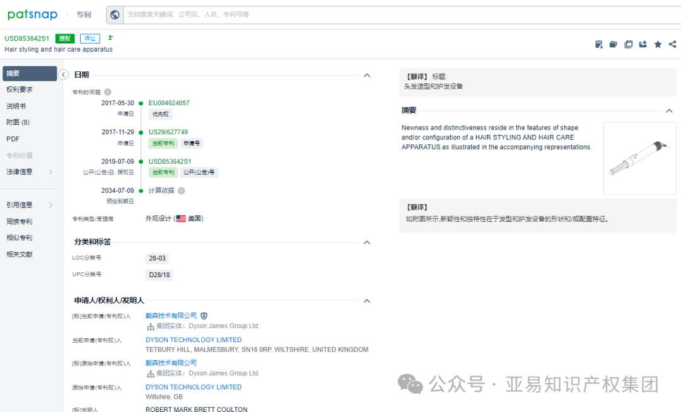This screenshot has height=412, width=681.
Task: Open the copy patent info icon
Action: [628, 44]
